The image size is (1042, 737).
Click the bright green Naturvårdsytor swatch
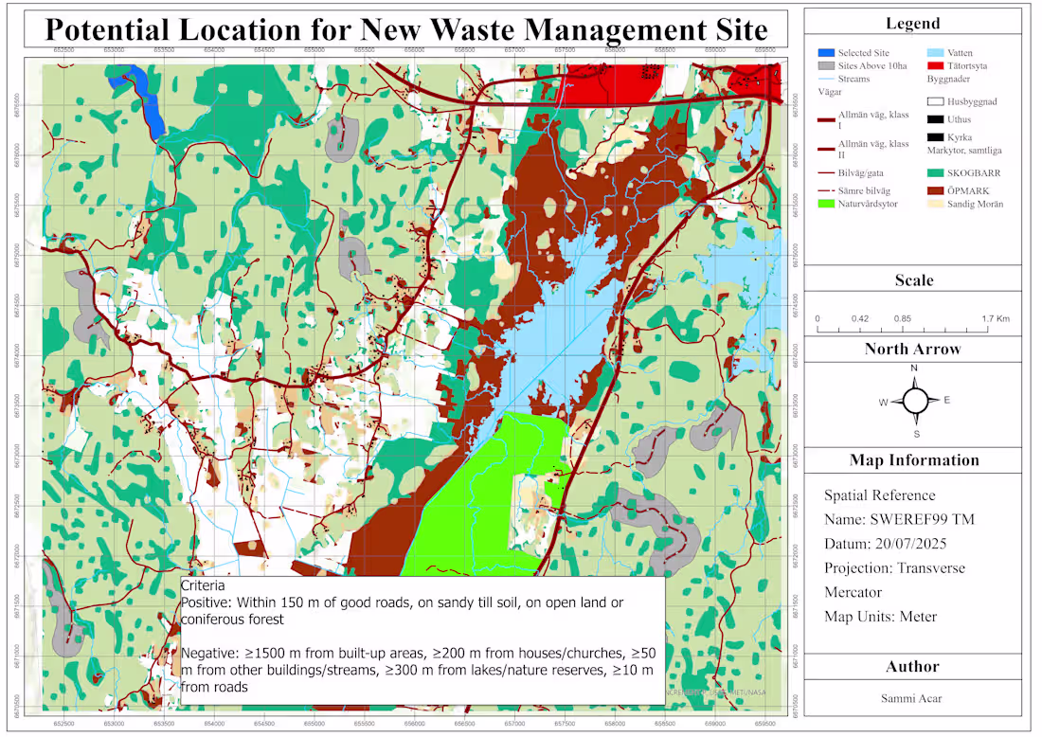coord(826,204)
